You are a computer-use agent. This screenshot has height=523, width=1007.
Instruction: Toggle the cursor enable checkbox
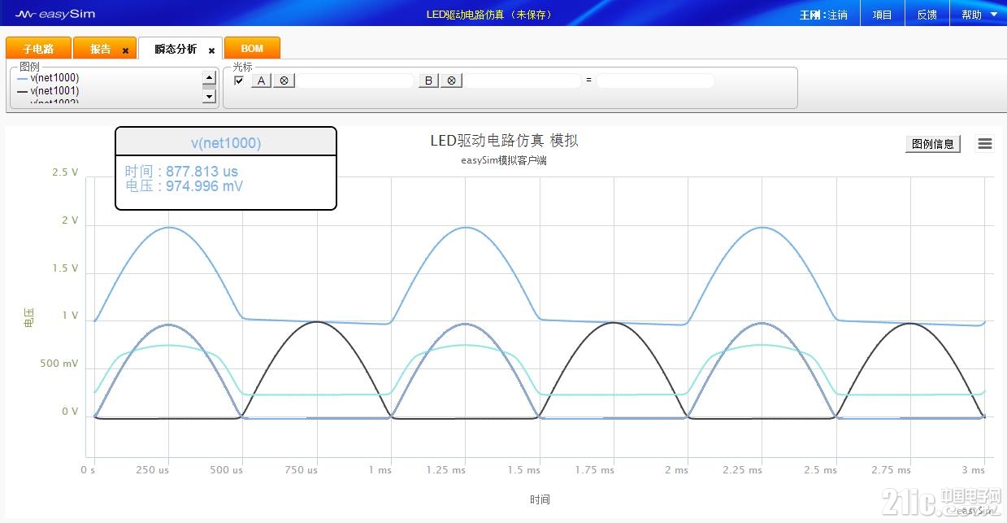pos(239,81)
